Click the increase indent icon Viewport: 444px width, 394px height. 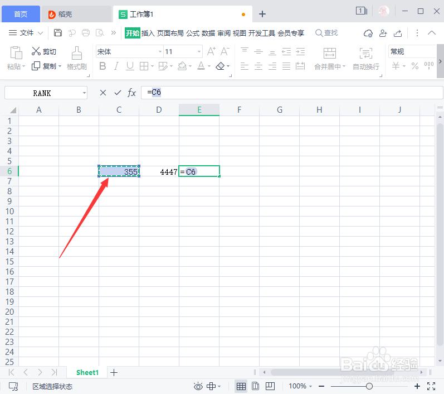(300, 52)
